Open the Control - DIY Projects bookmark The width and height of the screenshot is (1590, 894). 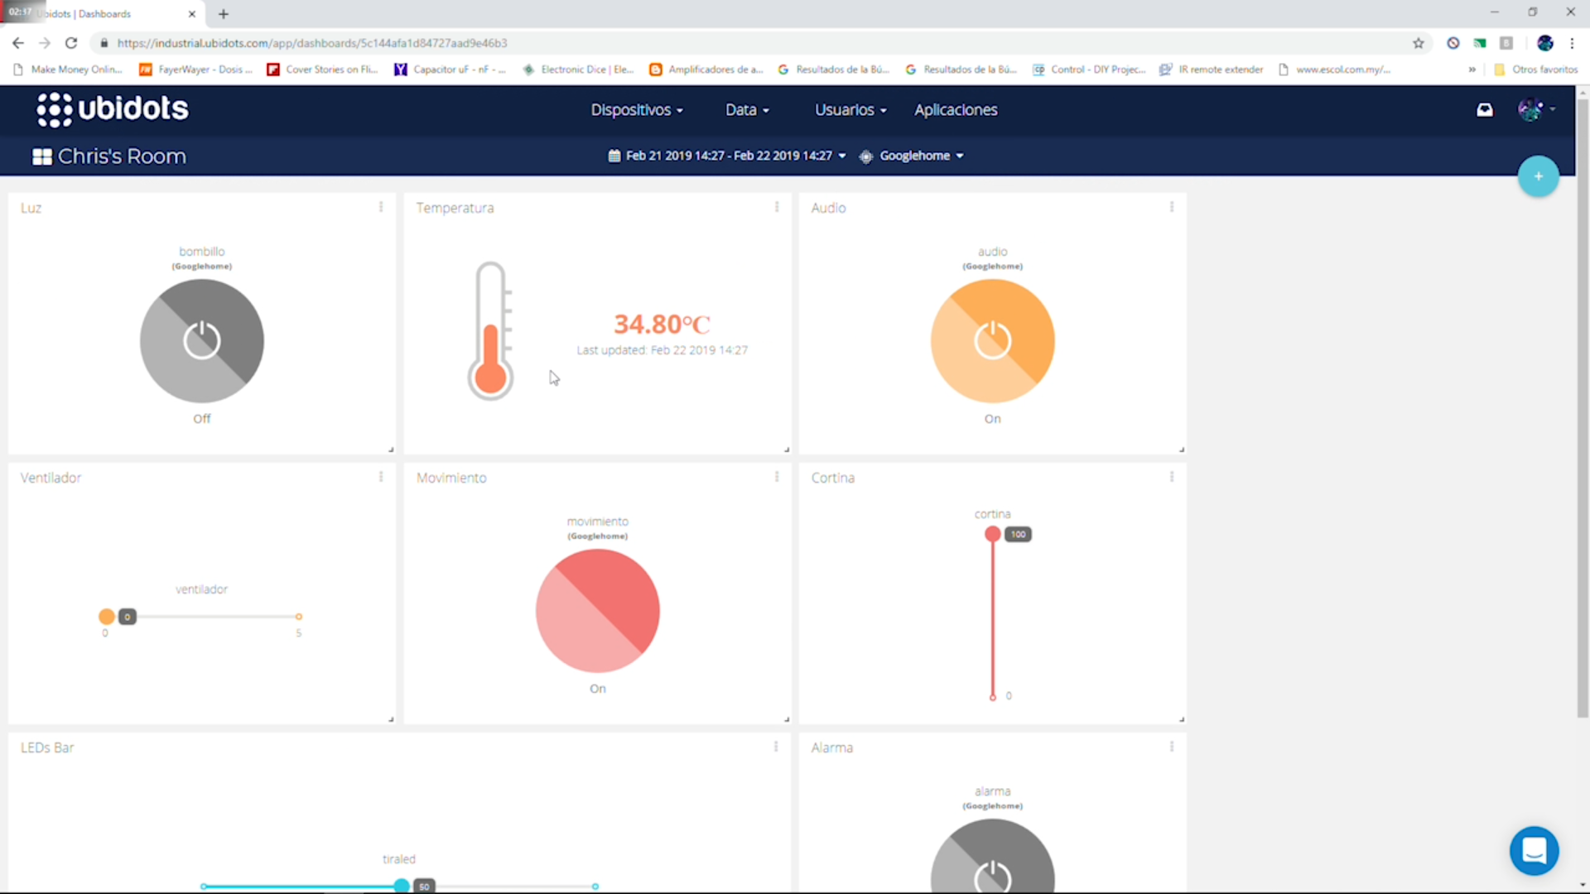click(x=1089, y=70)
